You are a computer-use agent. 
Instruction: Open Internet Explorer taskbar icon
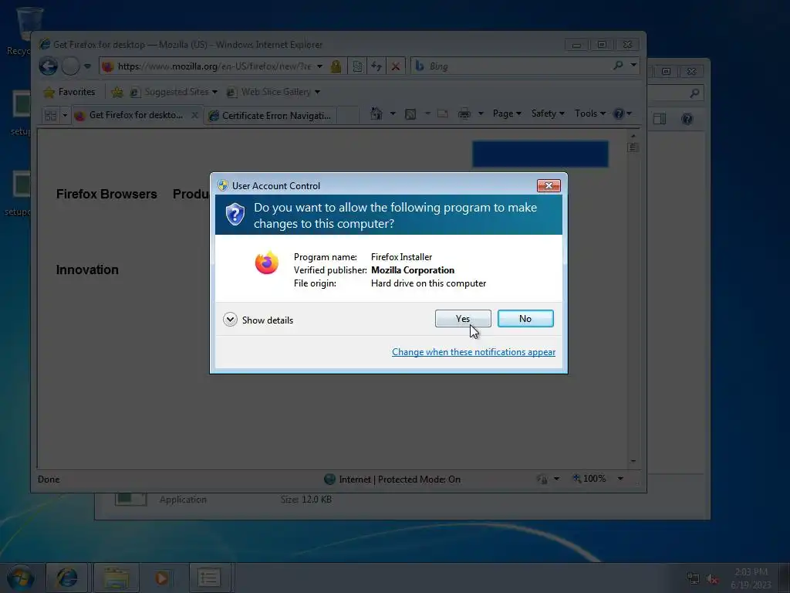click(x=67, y=578)
